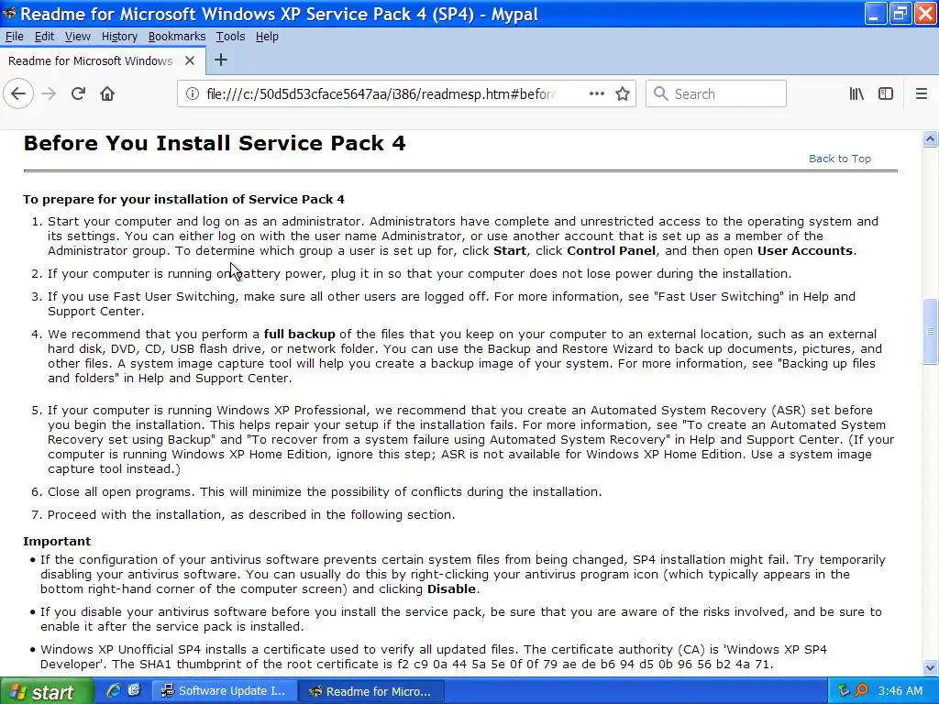Bookmark this page with the star

click(623, 94)
